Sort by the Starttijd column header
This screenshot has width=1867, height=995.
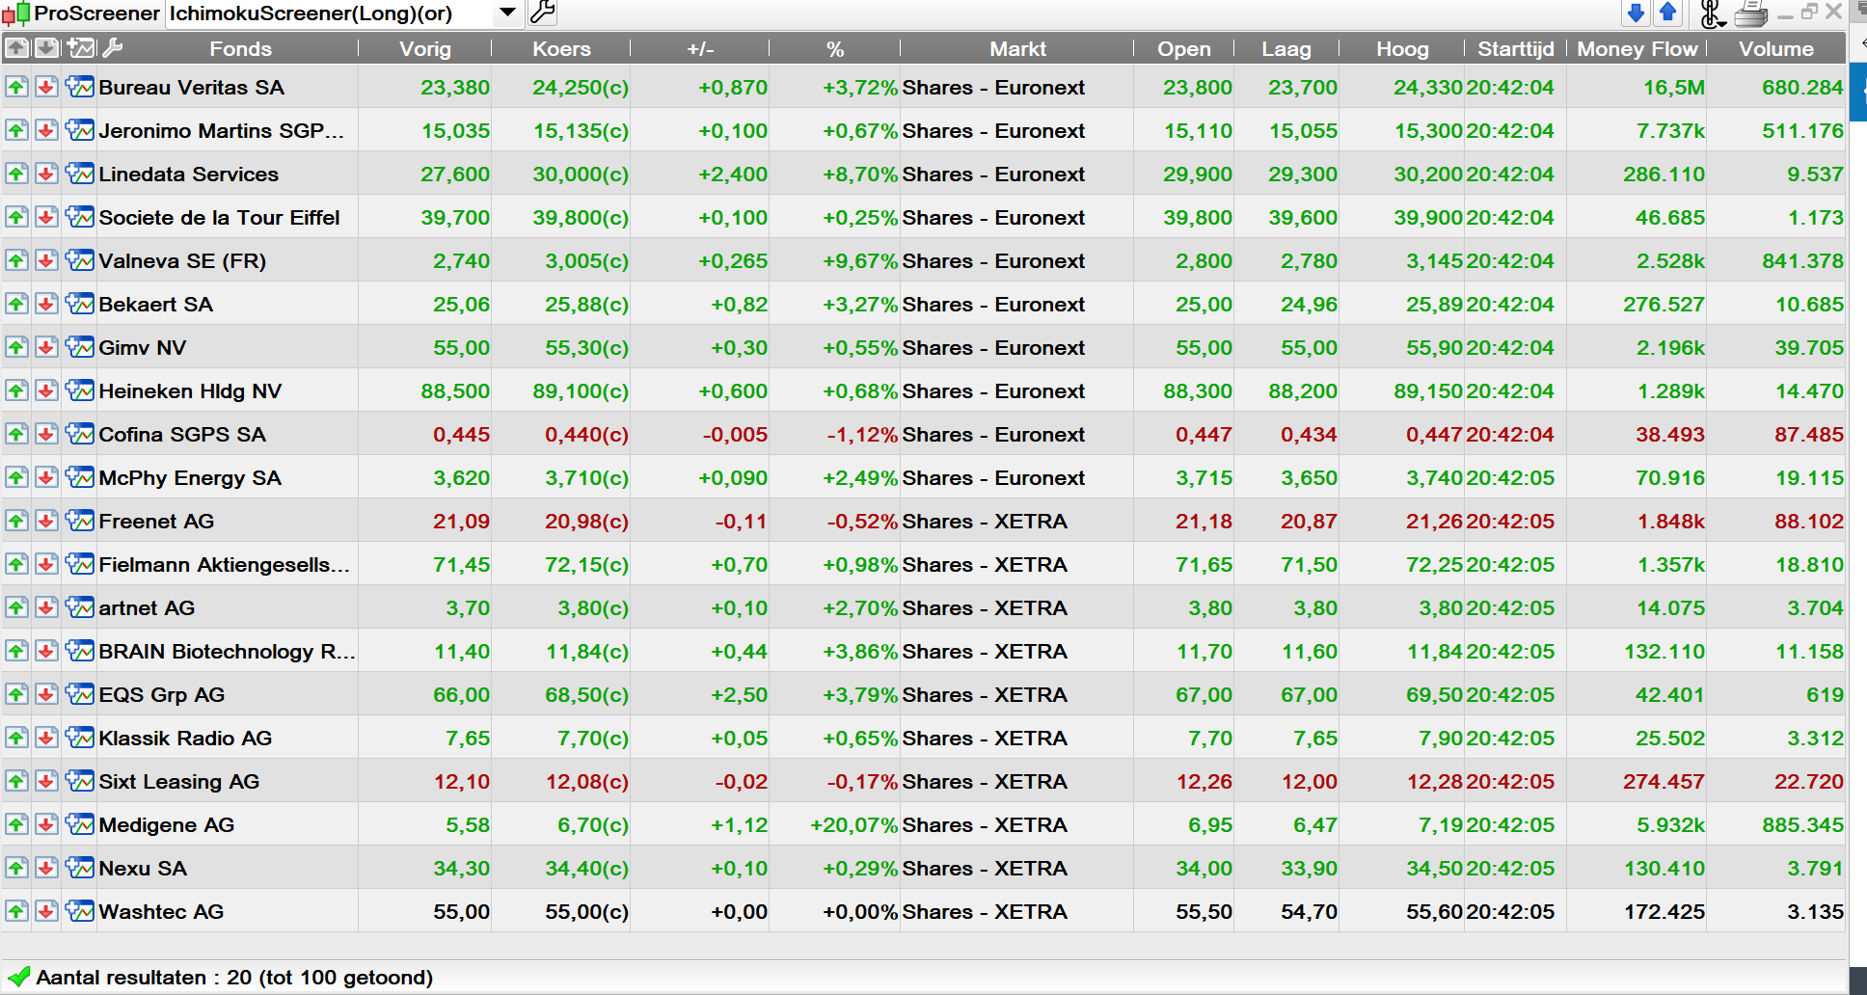coord(1515,49)
